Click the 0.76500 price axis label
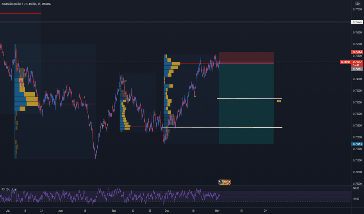364x214 pixels. click(357, 32)
